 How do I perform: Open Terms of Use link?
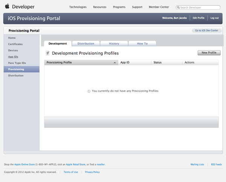pos(71,172)
